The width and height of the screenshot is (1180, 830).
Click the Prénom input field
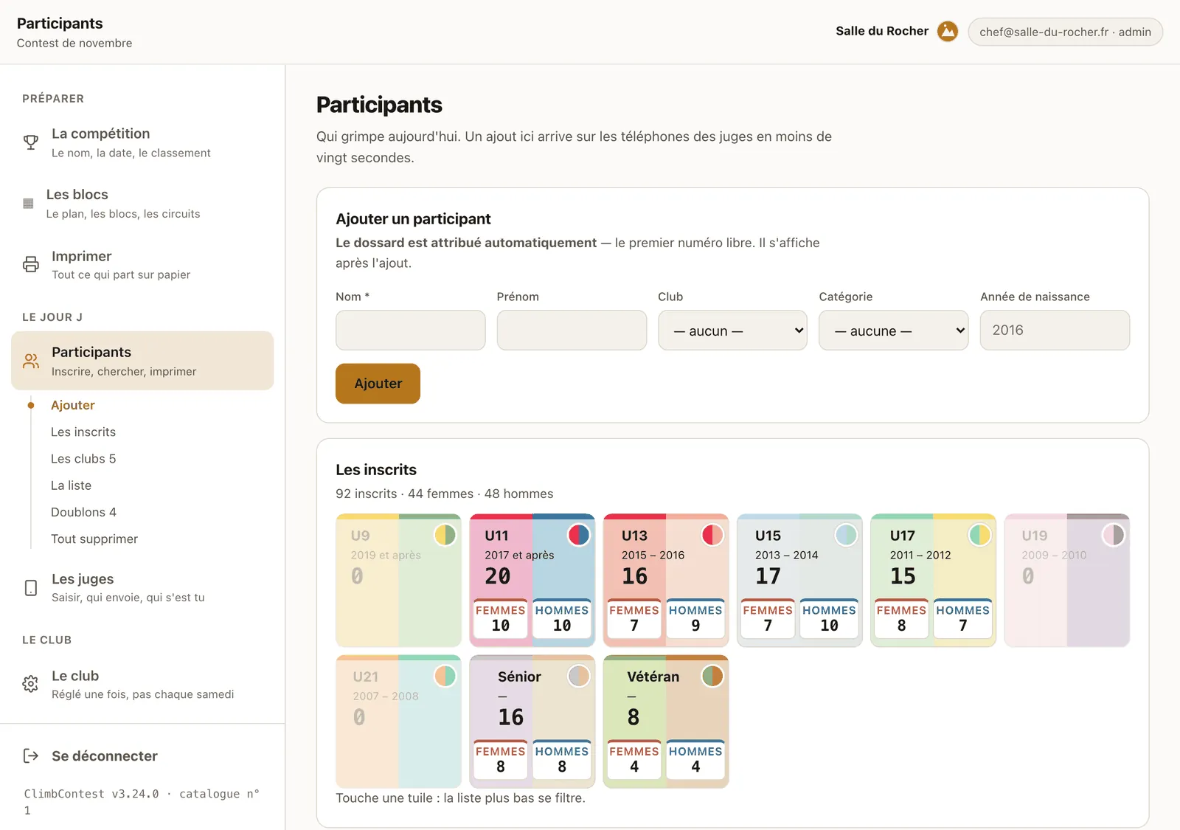pos(572,330)
